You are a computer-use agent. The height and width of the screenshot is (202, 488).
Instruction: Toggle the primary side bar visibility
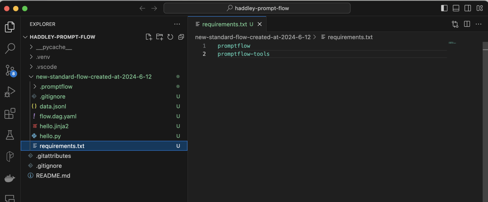(x=444, y=8)
